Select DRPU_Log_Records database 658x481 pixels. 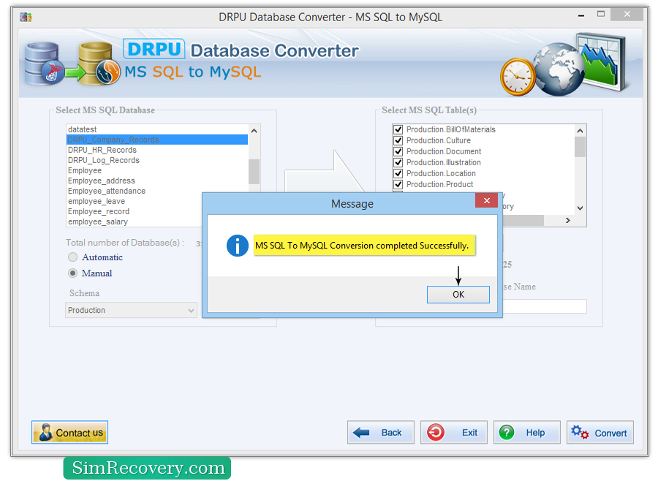click(157, 160)
